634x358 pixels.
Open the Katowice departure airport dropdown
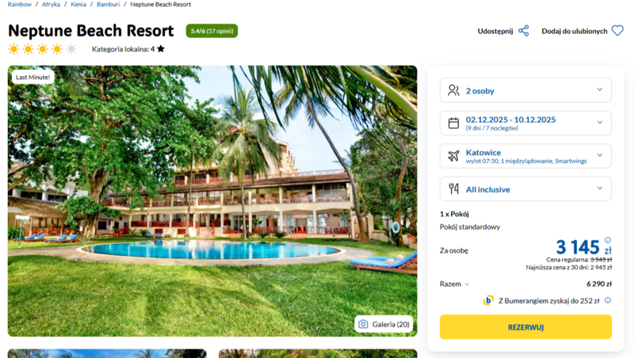point(525,155)
